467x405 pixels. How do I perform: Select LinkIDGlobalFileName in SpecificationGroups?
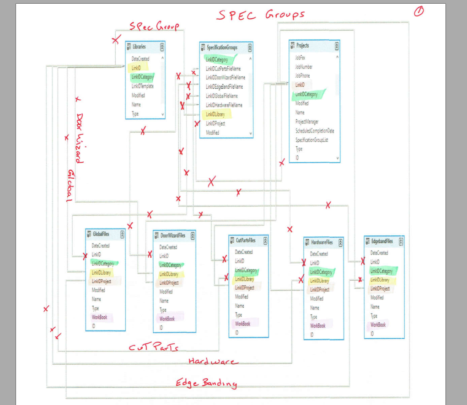(x=221, y=96)
